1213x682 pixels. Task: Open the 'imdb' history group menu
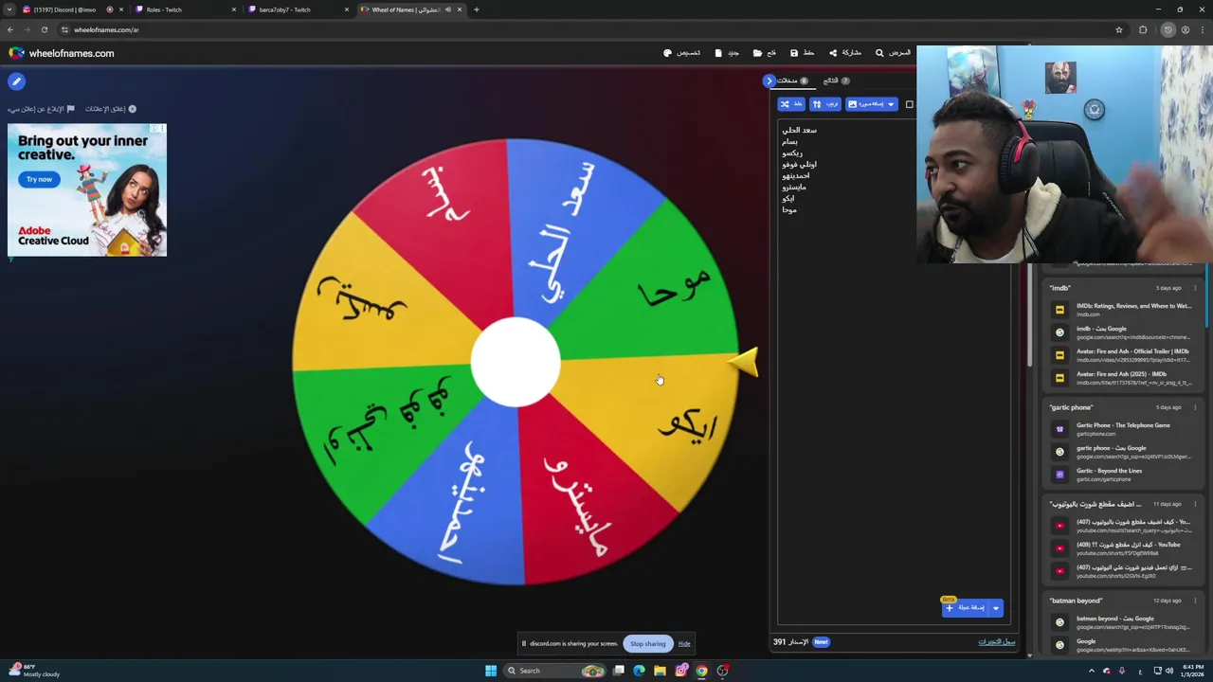(1195, 288)
